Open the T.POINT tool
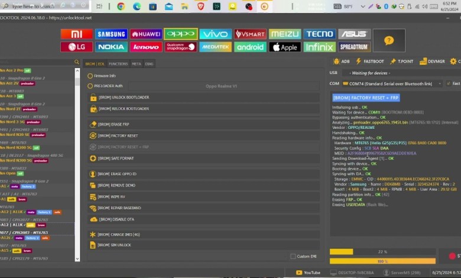 (402, 61)
